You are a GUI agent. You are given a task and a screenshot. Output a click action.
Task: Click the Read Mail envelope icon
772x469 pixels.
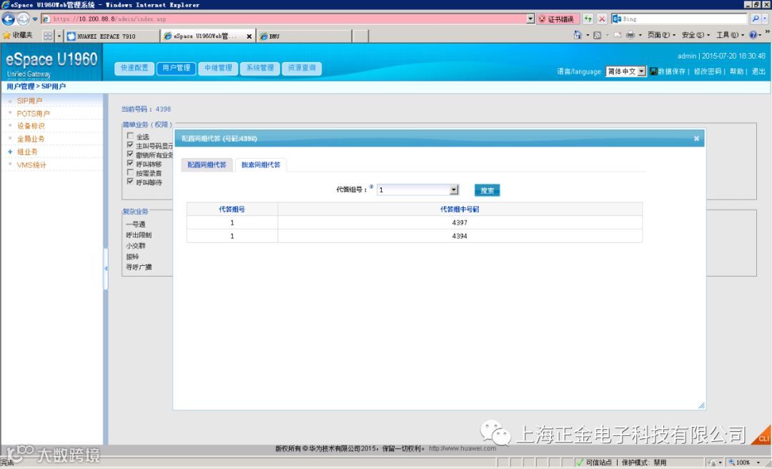tap(618, 35)
